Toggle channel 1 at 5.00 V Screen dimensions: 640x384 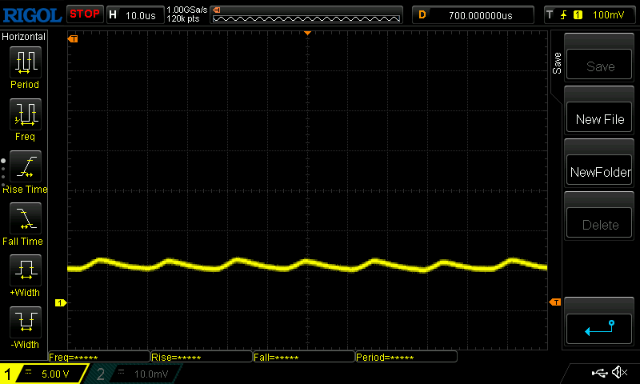pyautogui.click(x=45, y=374)
